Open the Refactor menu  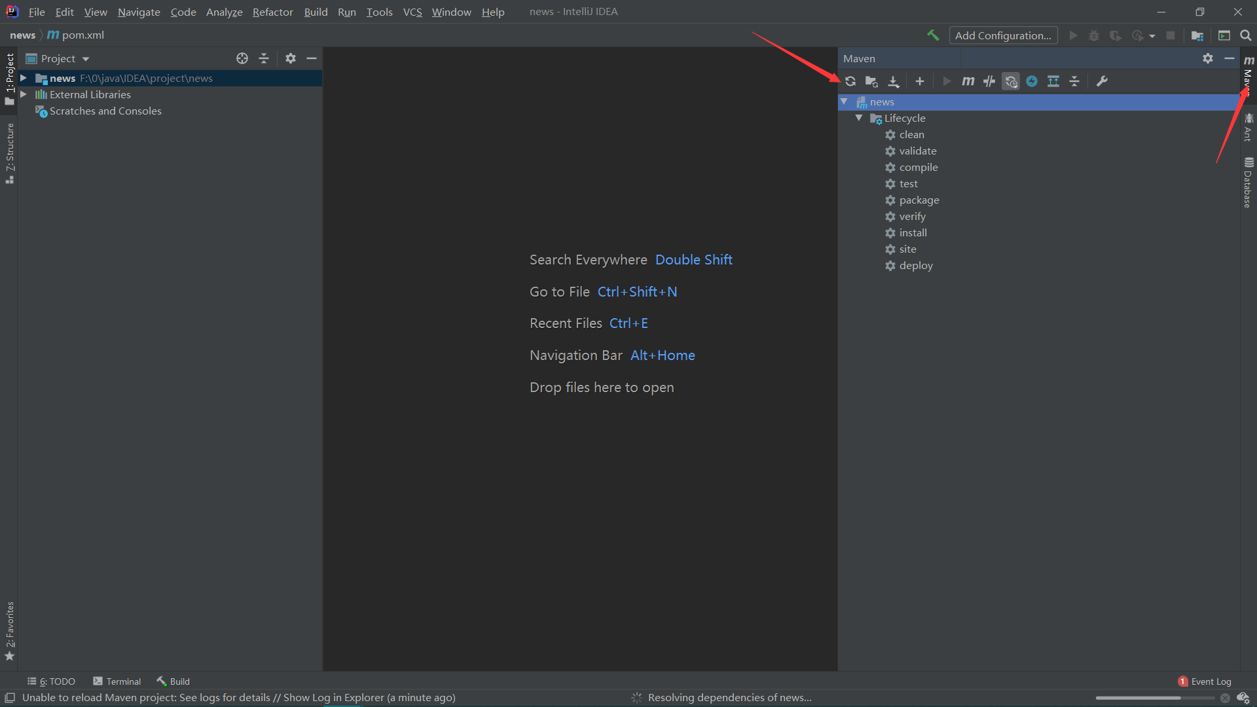pyautogui.click(x=273, y=12)
